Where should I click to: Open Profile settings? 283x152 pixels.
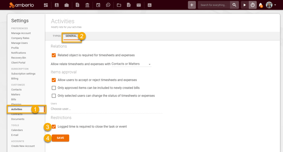tap(15, 48)
